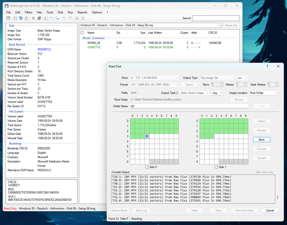Click the grey back arrow toolbar icon
Screen dimensions: 287x225
coord(51,18)
